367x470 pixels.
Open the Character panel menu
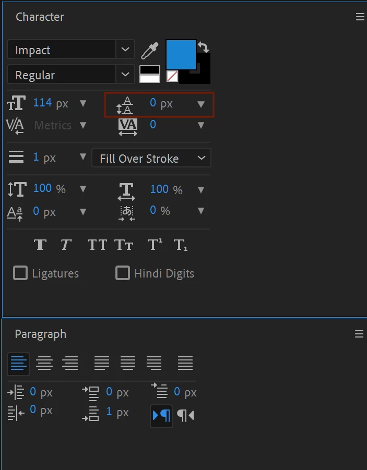(x=360, y=17)
